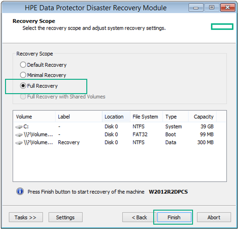Sort by the Location column header
Screen dimensions: 239x230
coord(116,117)
